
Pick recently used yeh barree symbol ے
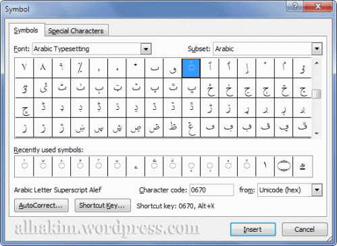point(136,166)
